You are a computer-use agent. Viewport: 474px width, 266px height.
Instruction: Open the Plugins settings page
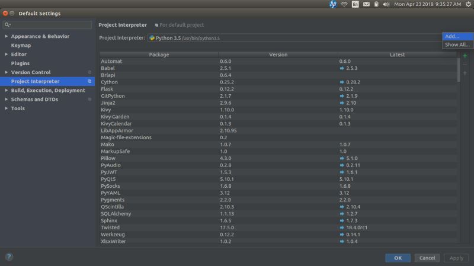click(x=20, y=63)
